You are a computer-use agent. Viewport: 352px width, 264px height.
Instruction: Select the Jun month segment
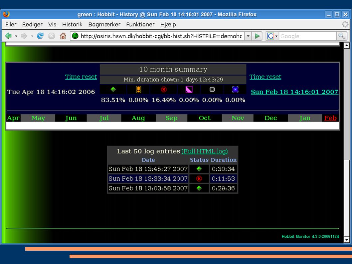(71, 118)
